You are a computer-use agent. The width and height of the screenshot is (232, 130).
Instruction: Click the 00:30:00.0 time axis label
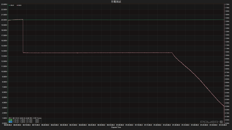[64, 125]
